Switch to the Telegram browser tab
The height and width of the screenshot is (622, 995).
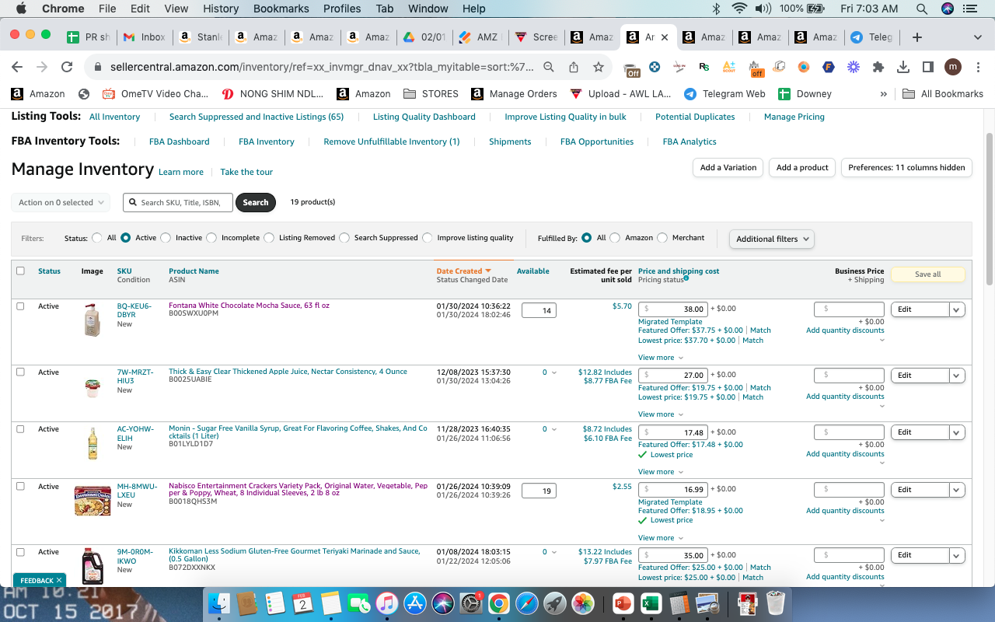872,37
